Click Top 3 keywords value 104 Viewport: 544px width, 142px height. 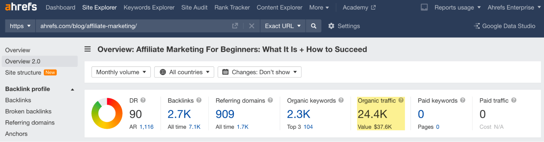[x=308, y=127]
